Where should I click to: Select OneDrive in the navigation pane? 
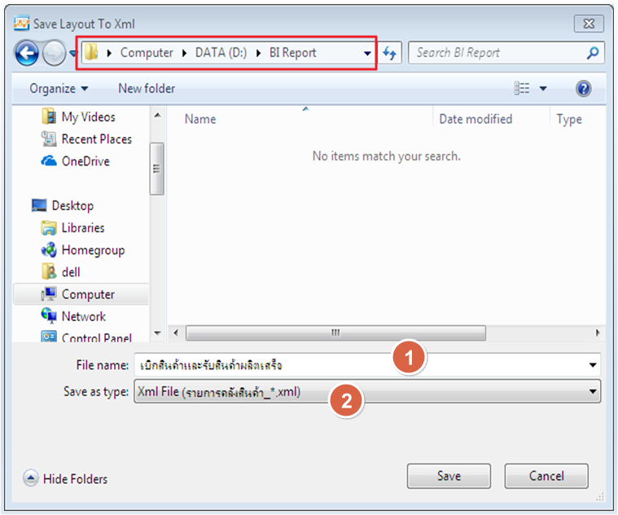[85, 161]
